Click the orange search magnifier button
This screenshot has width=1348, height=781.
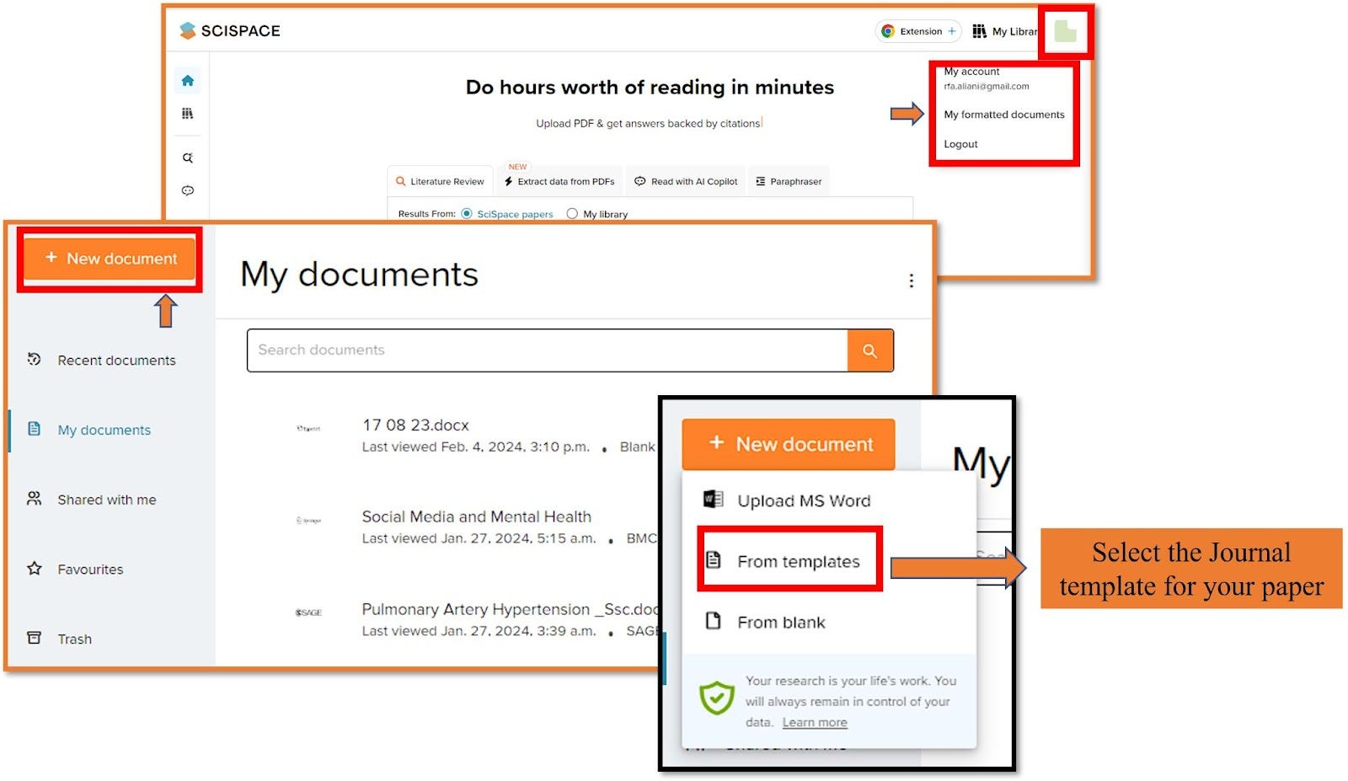tap(870, 350)
